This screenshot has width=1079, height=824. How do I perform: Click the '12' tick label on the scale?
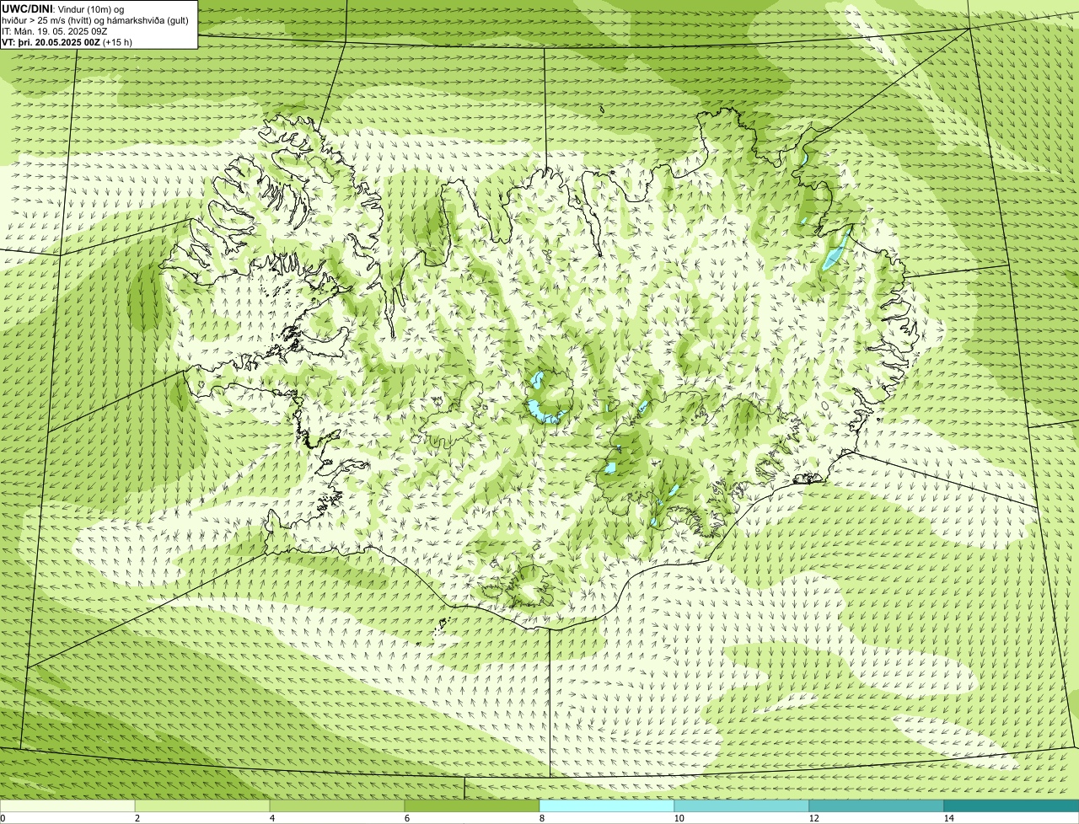click(x=813, y=818)
